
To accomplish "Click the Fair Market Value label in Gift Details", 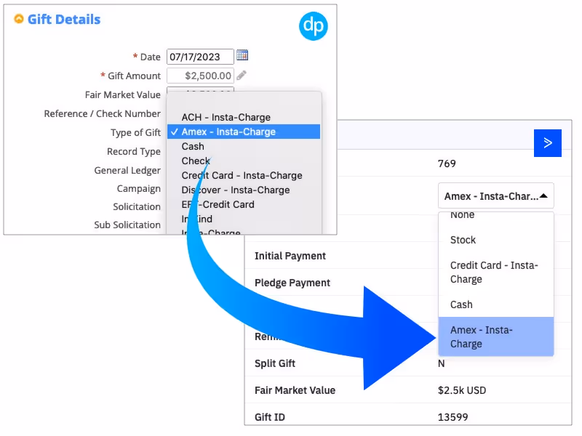I will coord(122,95).
